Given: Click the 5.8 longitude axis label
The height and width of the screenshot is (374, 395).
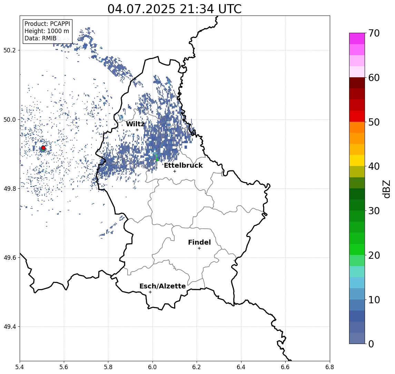Looking at the screenshot, I should 108,367.
